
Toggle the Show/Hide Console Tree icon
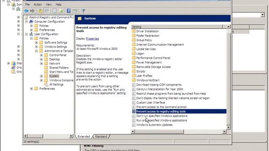pos(47,11)
